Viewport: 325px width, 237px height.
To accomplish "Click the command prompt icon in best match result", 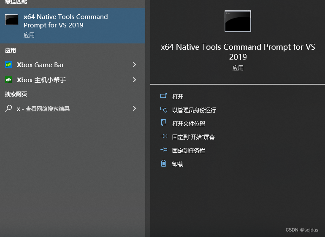I will pos(12,20).
